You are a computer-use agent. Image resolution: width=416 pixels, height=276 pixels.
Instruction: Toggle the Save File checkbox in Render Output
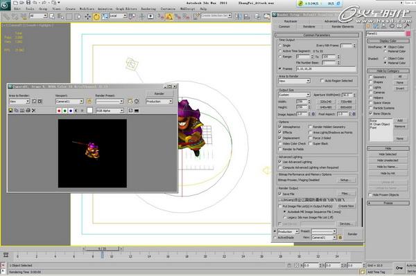(280, 194)
